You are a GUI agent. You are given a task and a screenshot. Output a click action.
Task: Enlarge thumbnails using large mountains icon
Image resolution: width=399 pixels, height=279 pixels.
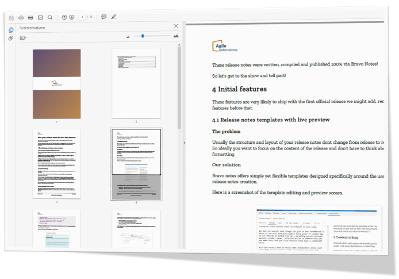[175, 36]
